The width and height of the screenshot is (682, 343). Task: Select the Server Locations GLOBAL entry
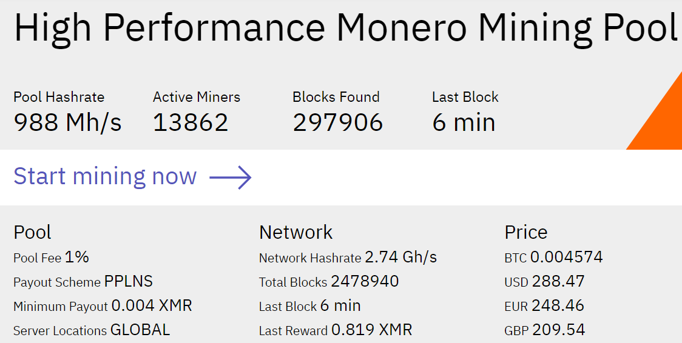click(92, 330)
